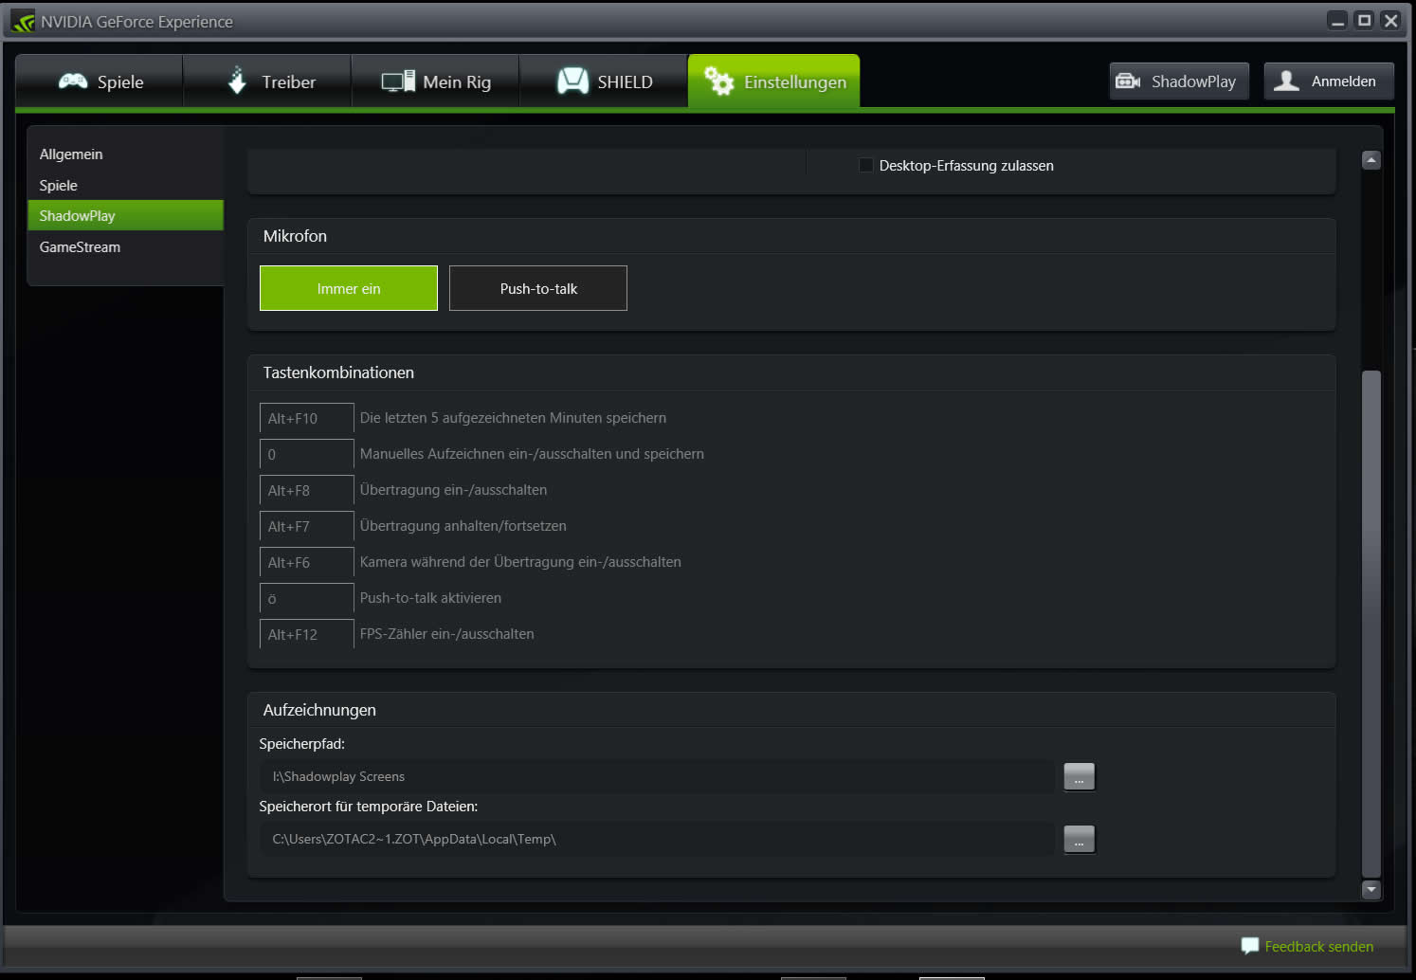Click the manual recording hotkey field showing 0
Image resolution: width=1416 pixels, height=980 pixels.
(307, 454)
